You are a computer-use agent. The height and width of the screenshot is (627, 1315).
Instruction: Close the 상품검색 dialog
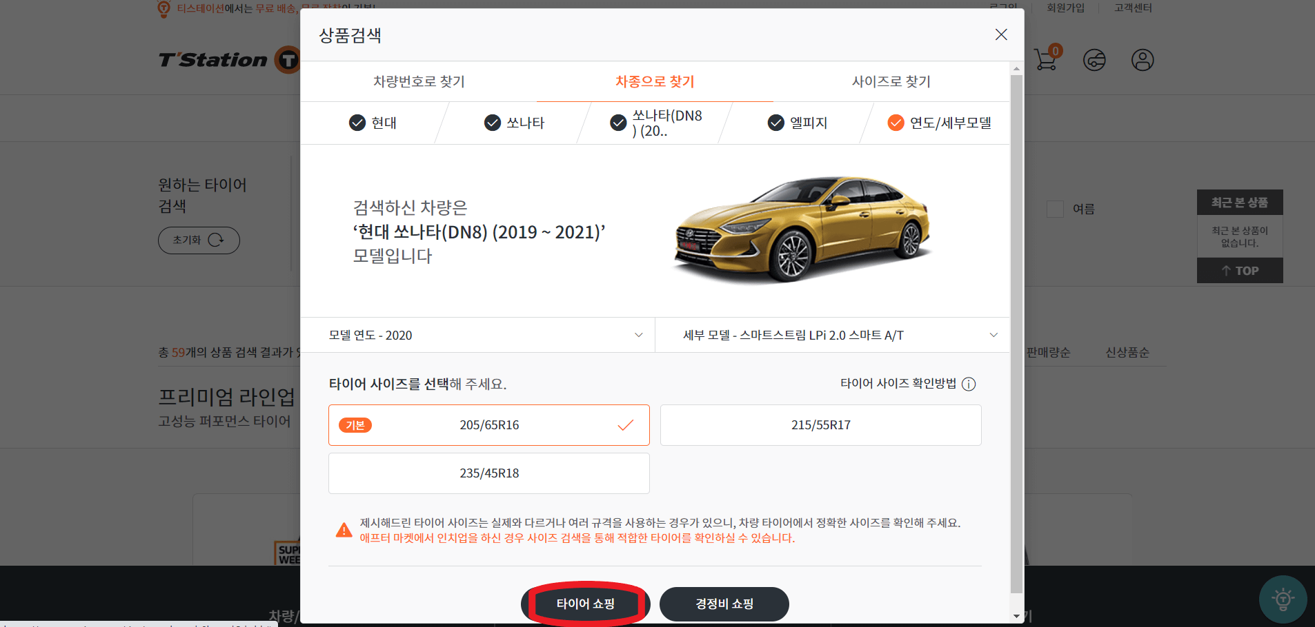(x=1001, y=34)
